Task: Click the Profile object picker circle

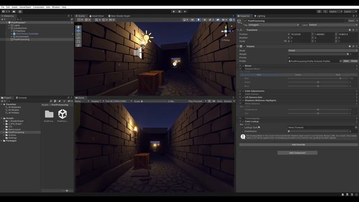Action: [x=340, y=61]
